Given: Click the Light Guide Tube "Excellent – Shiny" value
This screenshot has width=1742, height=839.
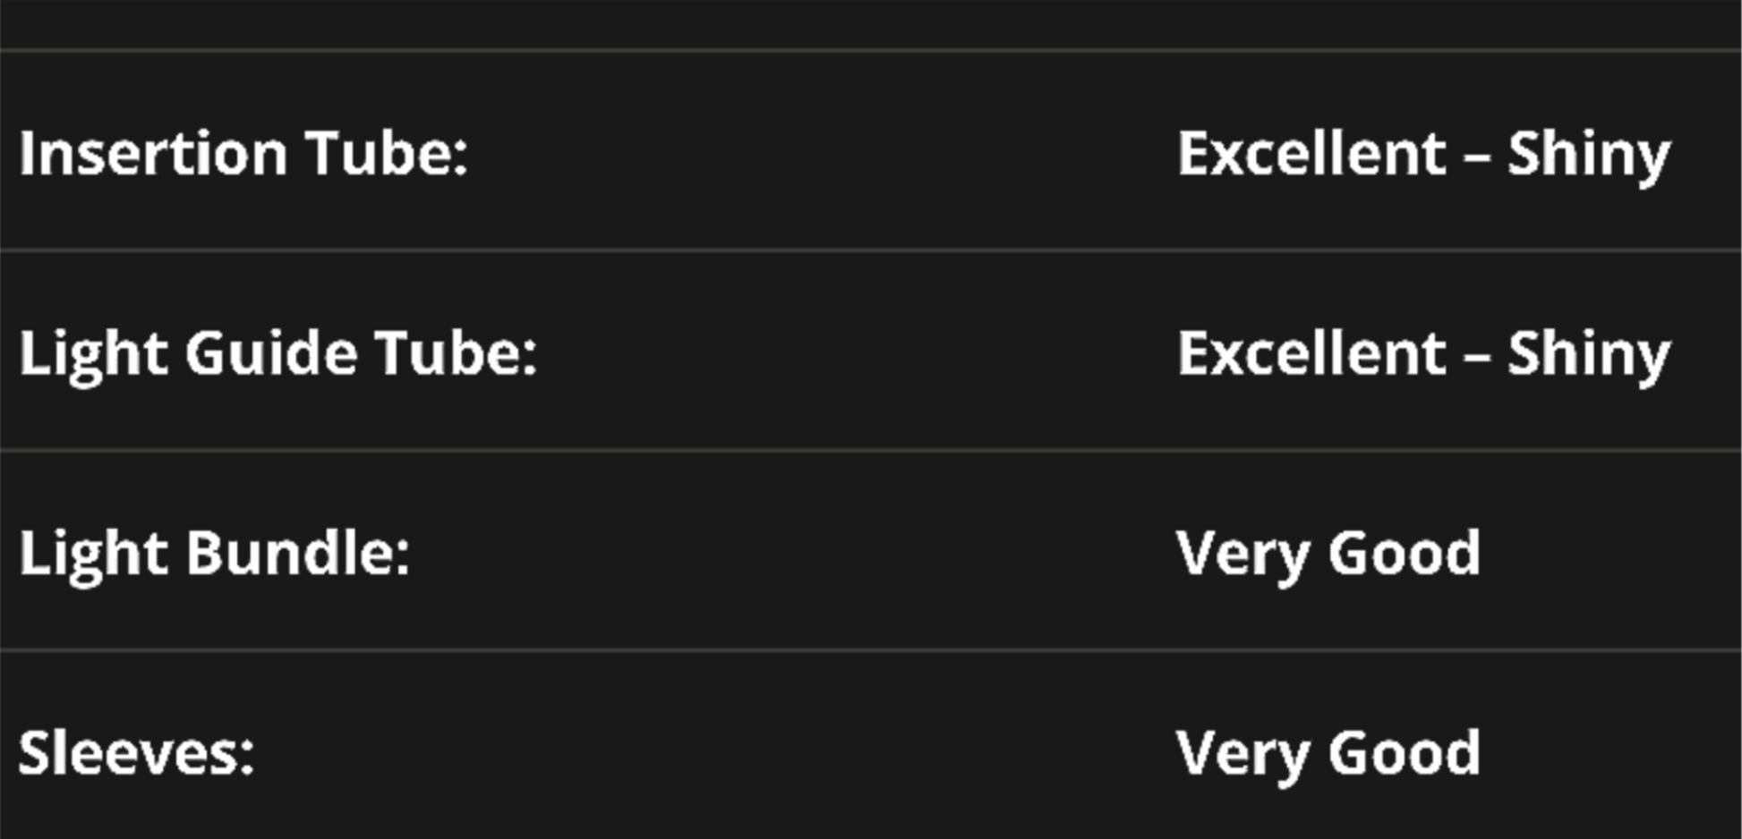Looking at the screenshot, I should (x=1423, y=353).
